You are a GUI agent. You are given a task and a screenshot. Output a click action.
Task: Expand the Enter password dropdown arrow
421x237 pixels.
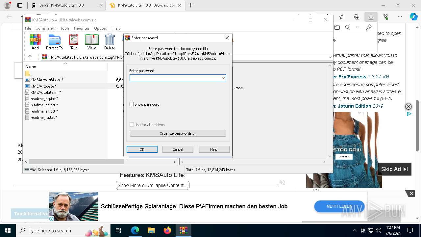pyautogui.click(x=223, y=78)
